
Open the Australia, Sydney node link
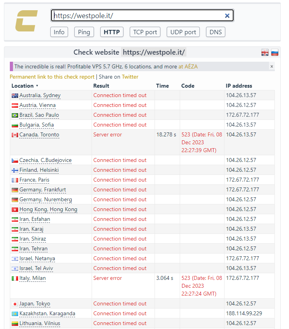click(40, 96)
